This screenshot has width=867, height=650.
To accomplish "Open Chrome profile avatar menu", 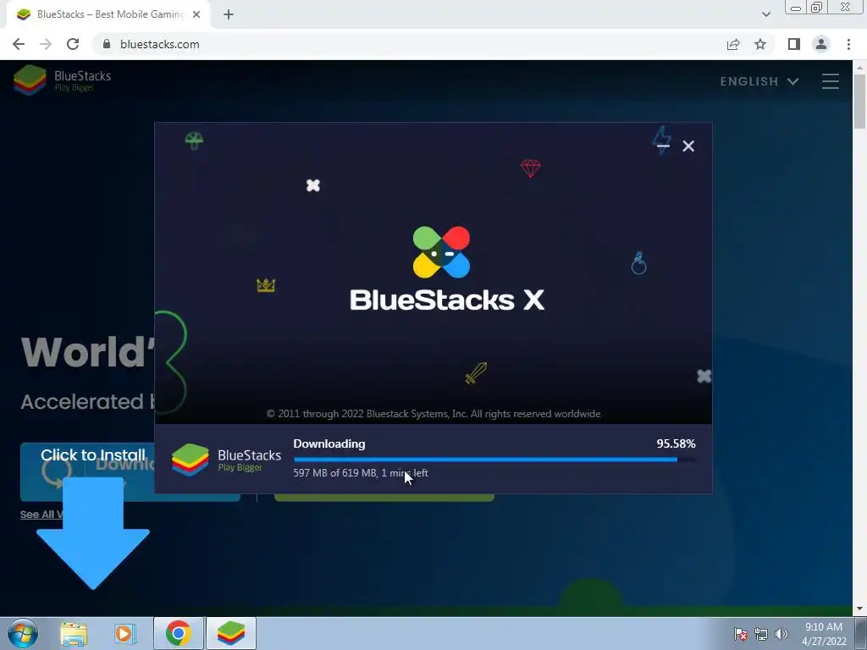I will click(821, 44).
